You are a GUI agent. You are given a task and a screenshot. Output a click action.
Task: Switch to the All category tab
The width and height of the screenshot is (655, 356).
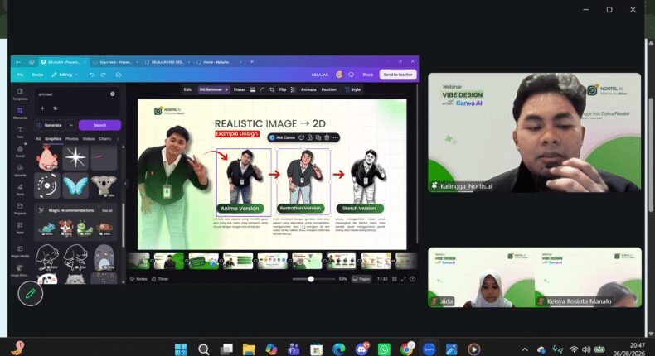tap(38, 138)
